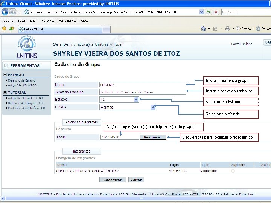
Task: Click the Voltar button
Action: coord(136,180)
